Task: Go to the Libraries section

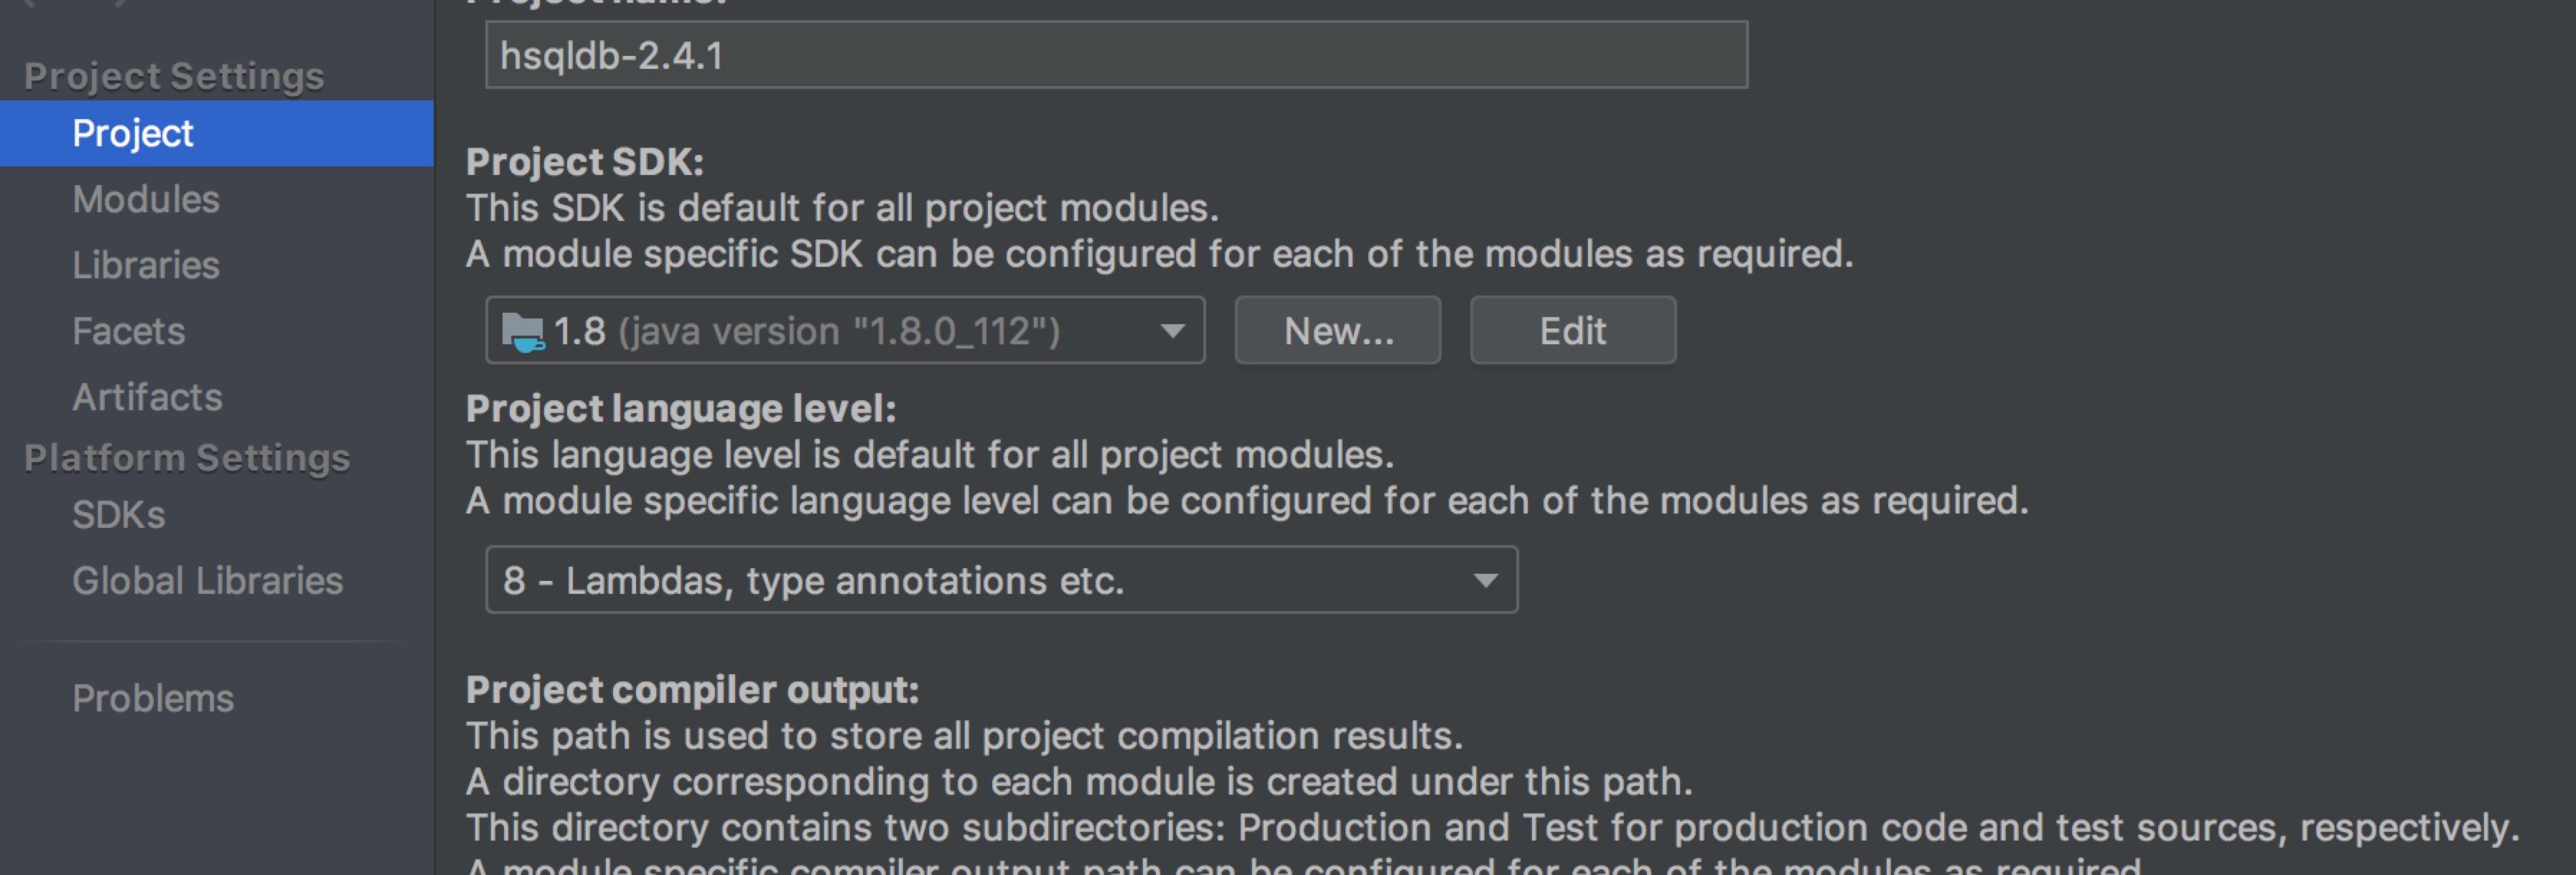Action: (146, 265)
